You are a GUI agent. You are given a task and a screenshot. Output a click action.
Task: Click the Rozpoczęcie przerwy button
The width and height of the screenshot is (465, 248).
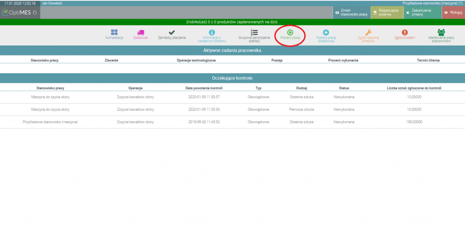point(387,12)
